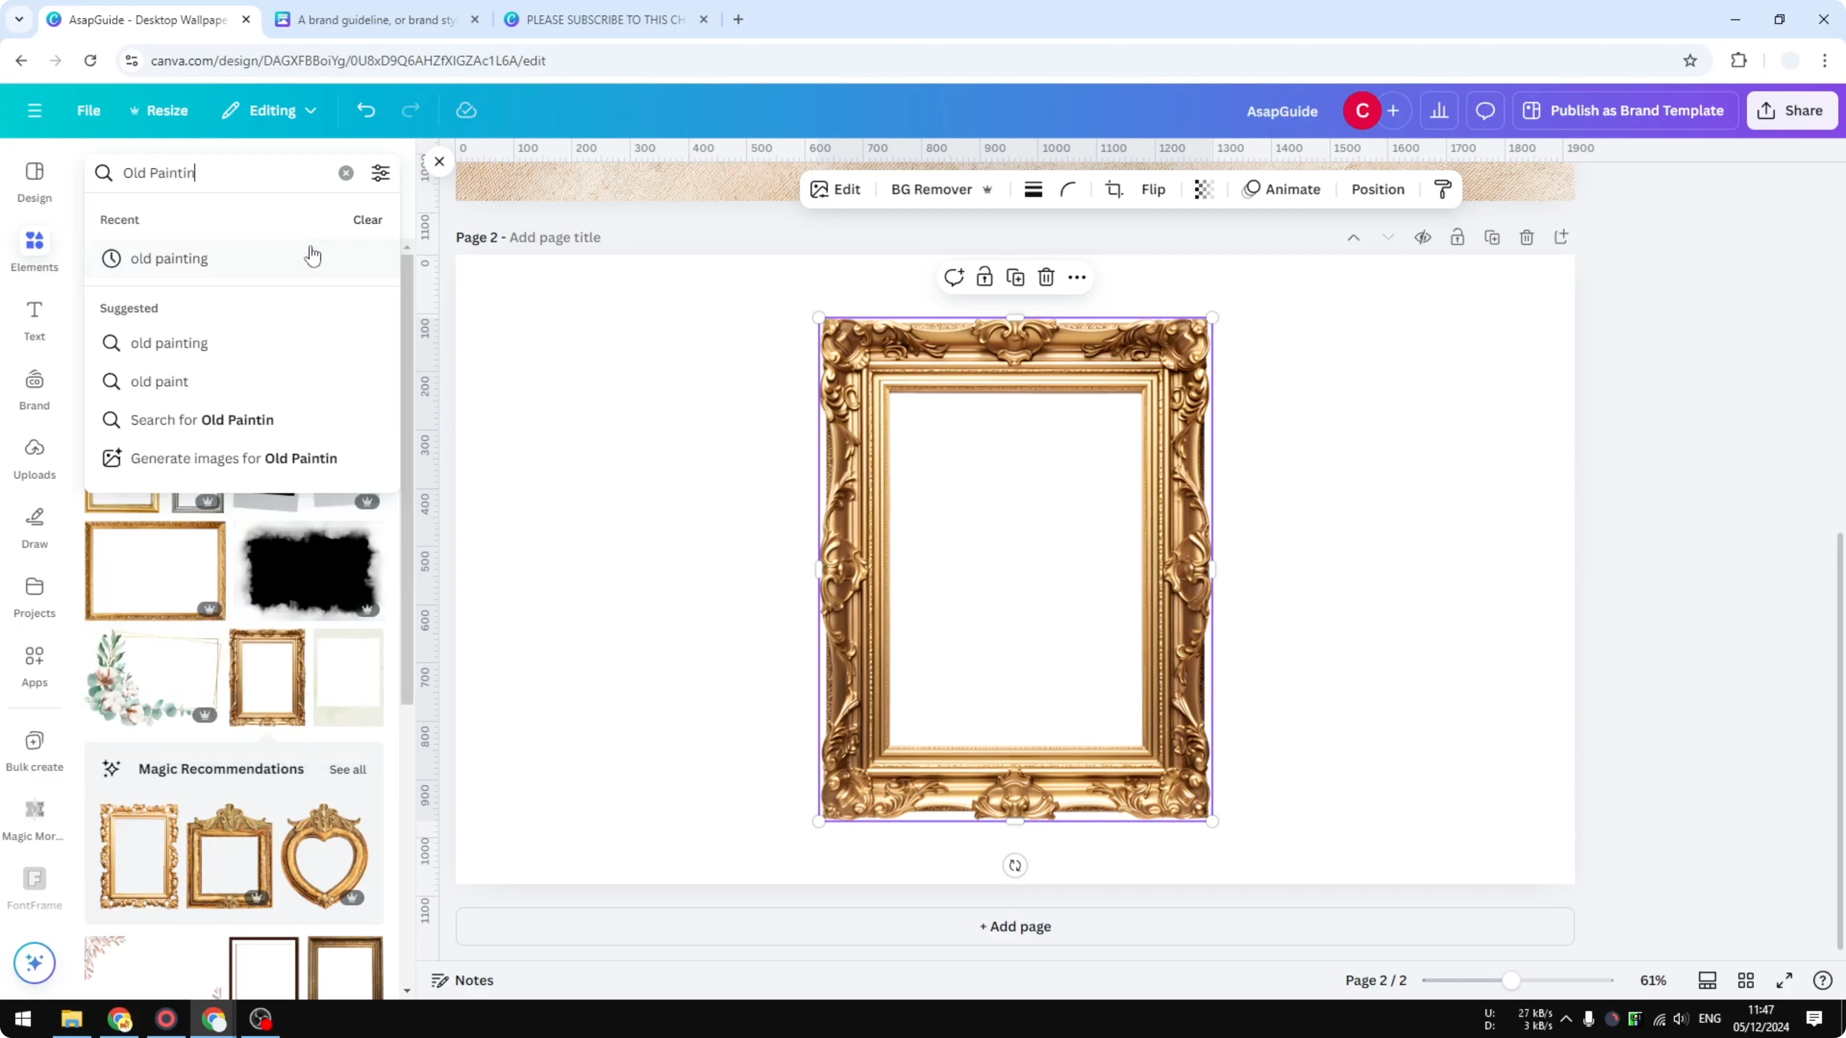Hide Page 2 with the eye icon

pyautogui.click(x=1423, y=237)
